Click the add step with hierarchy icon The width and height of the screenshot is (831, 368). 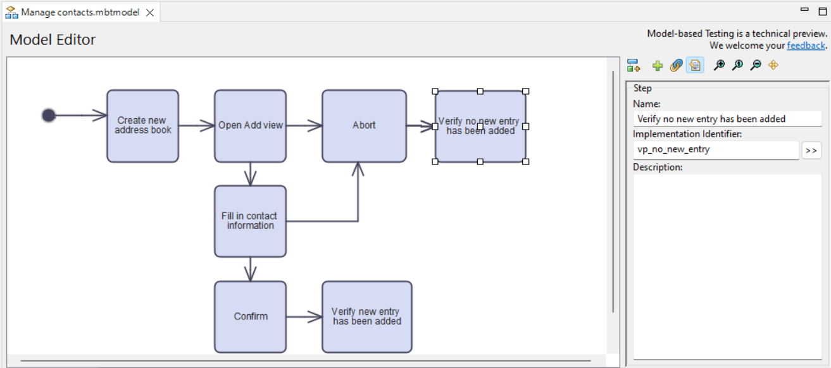click(x=633, y=65)
